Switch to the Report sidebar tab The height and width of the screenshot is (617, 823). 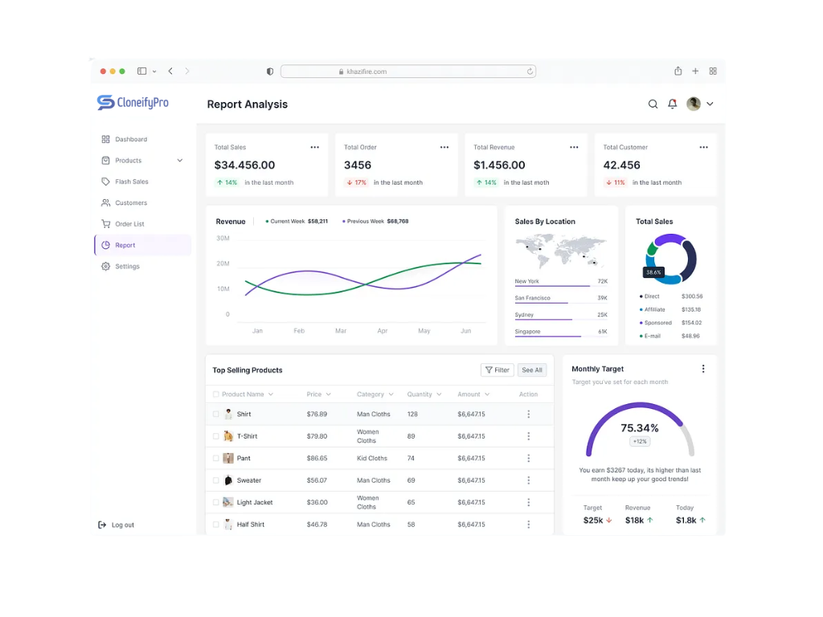pyautogui.click(x=125, y=245)
